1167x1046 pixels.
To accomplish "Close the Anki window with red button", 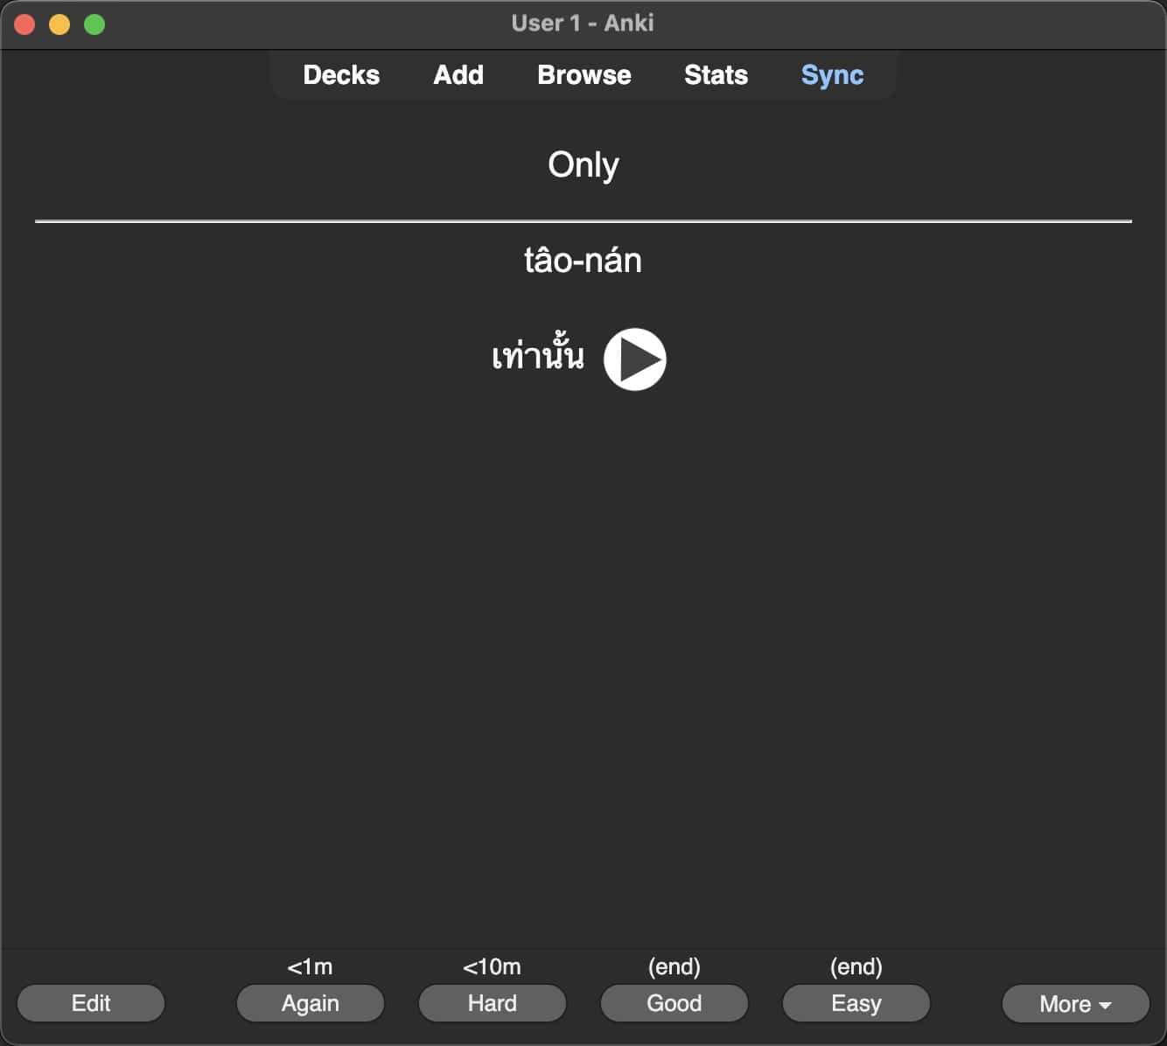I will point(24,24).
